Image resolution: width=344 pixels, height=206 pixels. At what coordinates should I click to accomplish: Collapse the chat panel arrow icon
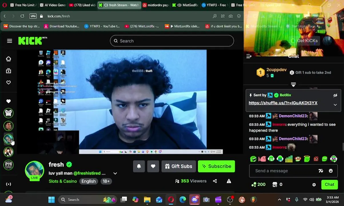249,56
